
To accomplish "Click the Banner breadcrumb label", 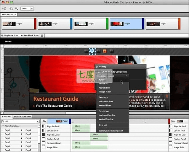I will pos(8,41).
